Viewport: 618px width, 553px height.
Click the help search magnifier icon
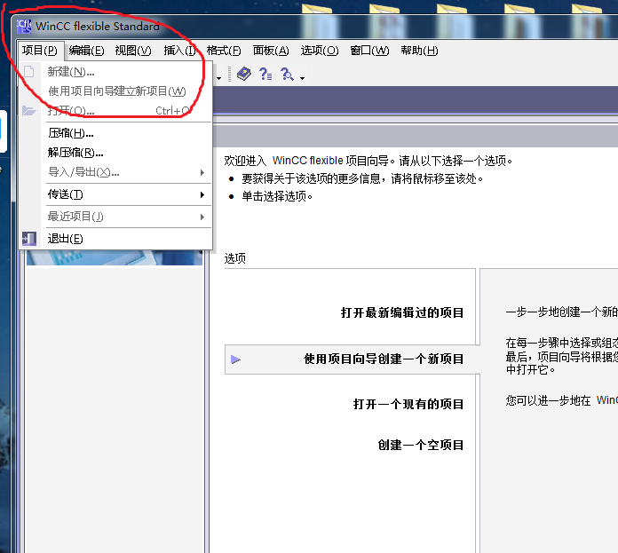pos(287,75)
